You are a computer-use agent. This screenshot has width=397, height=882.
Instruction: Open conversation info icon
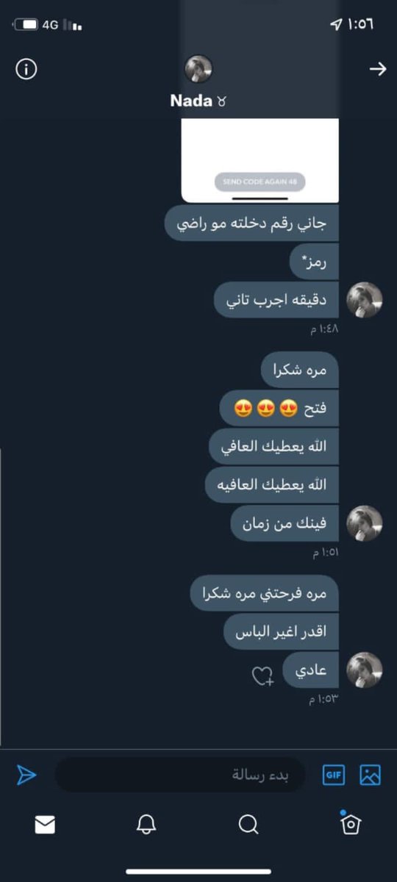(26, 69)
